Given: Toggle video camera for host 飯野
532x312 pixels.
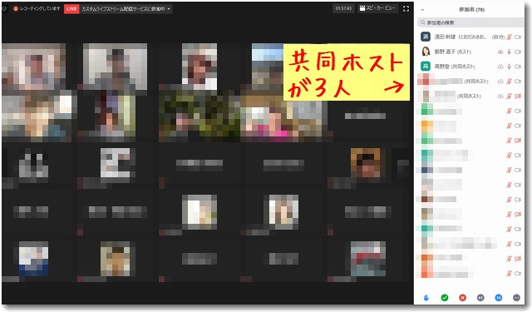Looking at the screenshot, I should pos(518,52).
